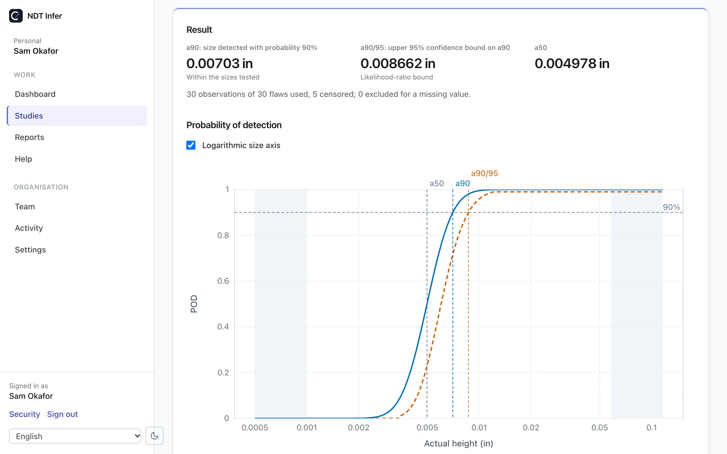Open organisation Settings
The height and width of the screenshot is (454, 727).
tap(77, 250)
